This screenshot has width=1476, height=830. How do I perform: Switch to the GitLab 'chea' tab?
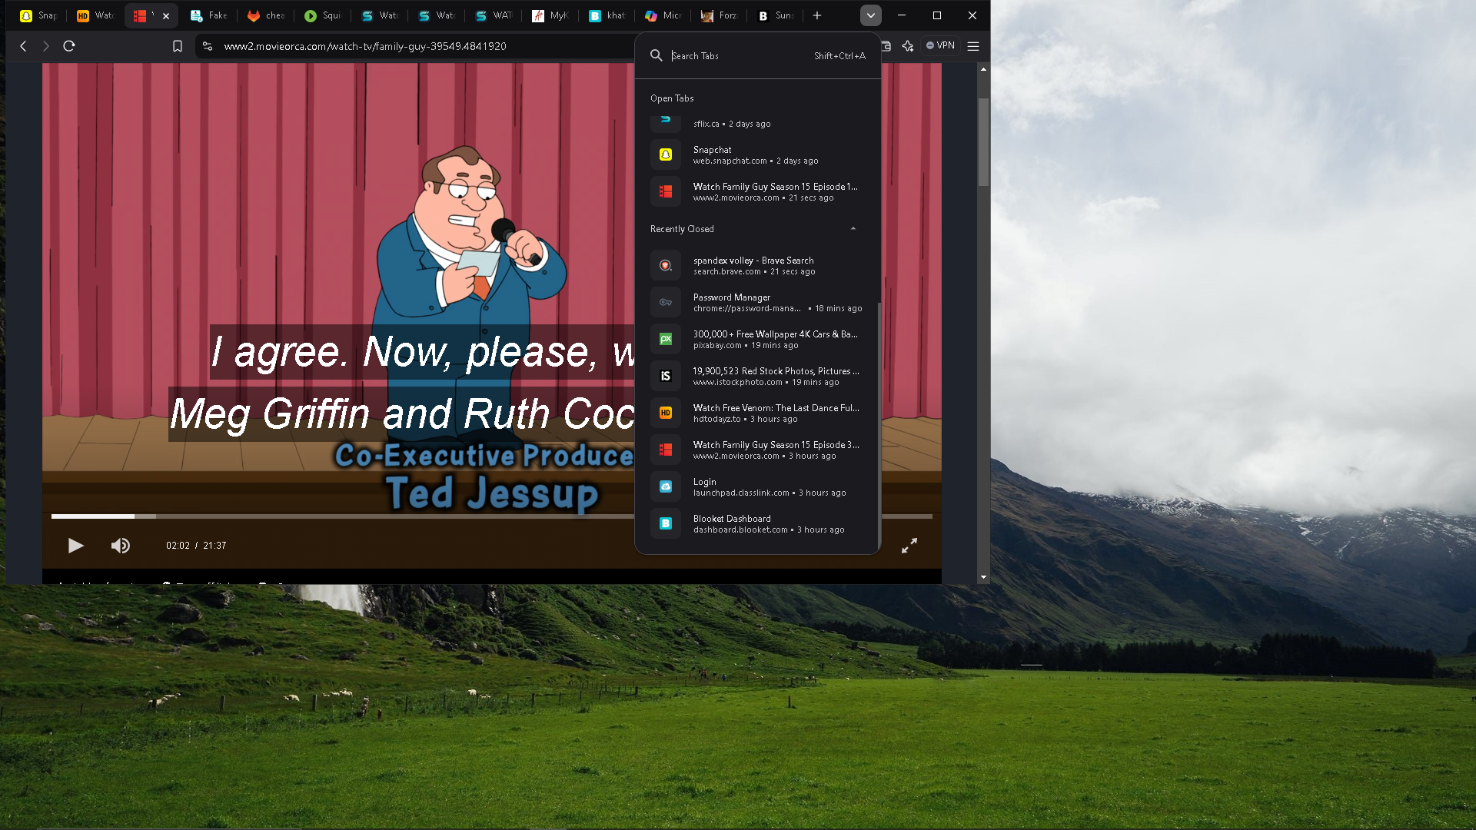tap(266, 15)
